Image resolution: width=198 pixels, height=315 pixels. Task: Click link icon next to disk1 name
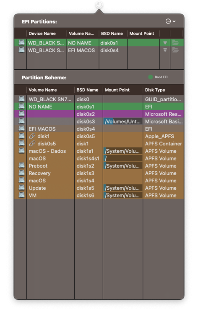[x=32, y=136]
